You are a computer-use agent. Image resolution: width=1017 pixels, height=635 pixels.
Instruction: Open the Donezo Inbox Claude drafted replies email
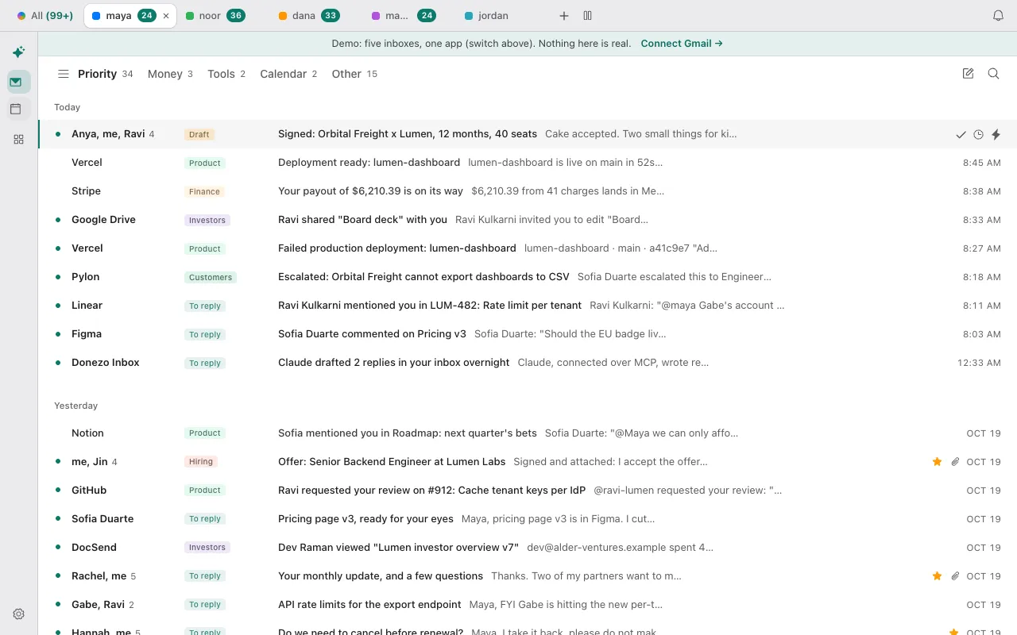tap(528, 363)
